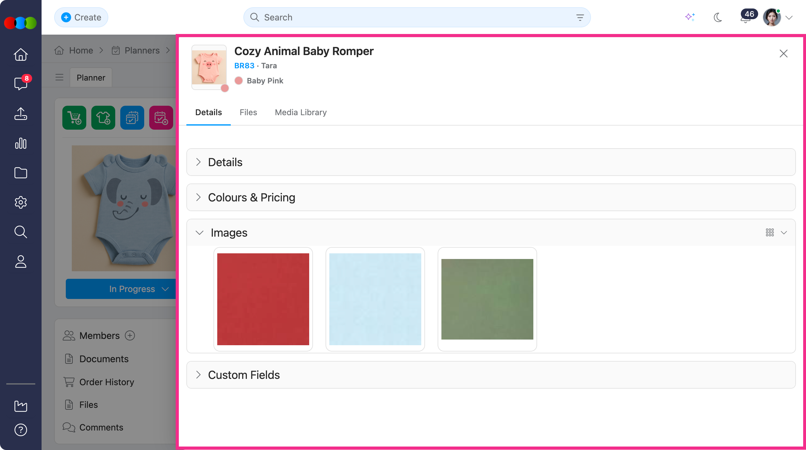Click the Baby Pink colour swatch

pos(239,81)
